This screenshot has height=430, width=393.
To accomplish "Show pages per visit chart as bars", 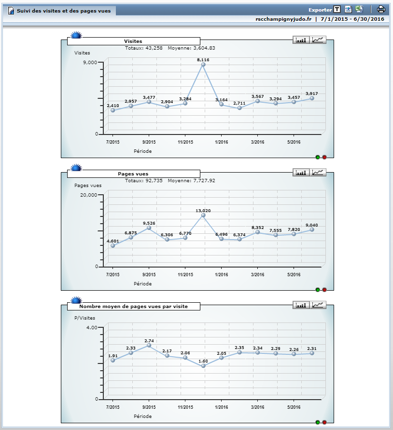I will [x=301, y=305].
